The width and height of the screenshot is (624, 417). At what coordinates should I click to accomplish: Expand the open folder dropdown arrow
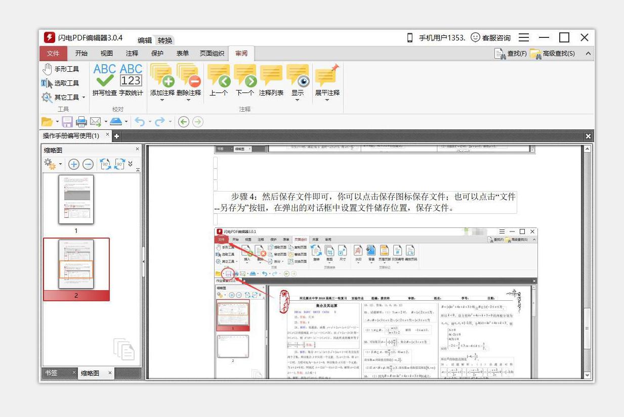point(57,122)
